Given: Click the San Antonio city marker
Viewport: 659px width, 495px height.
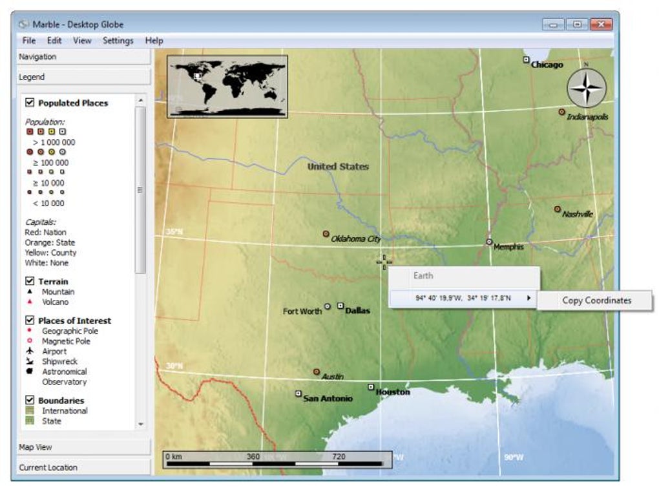Looking at the screenshot, I should (x=298, y=394).
